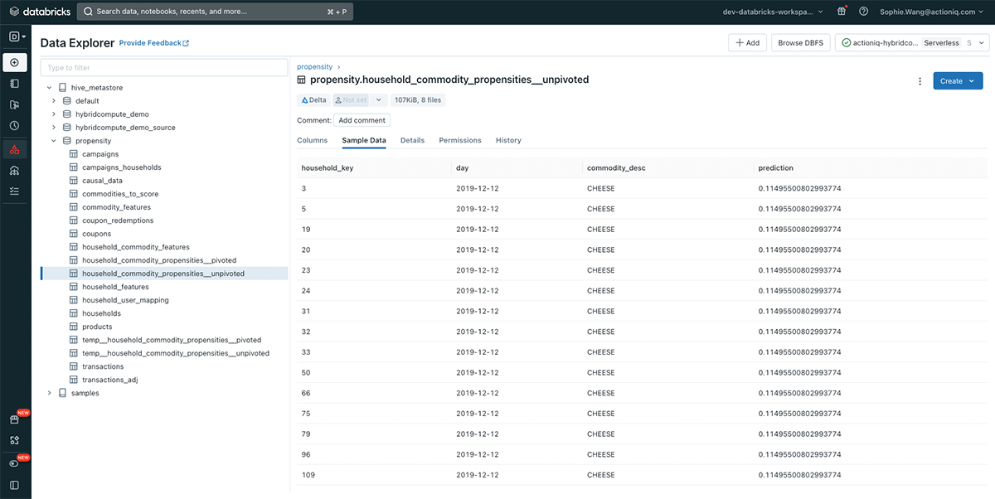This screenshot has height=499, width=995.
Task: Expand the samples catalog in the tree
Action: click(x=49, y=392)
